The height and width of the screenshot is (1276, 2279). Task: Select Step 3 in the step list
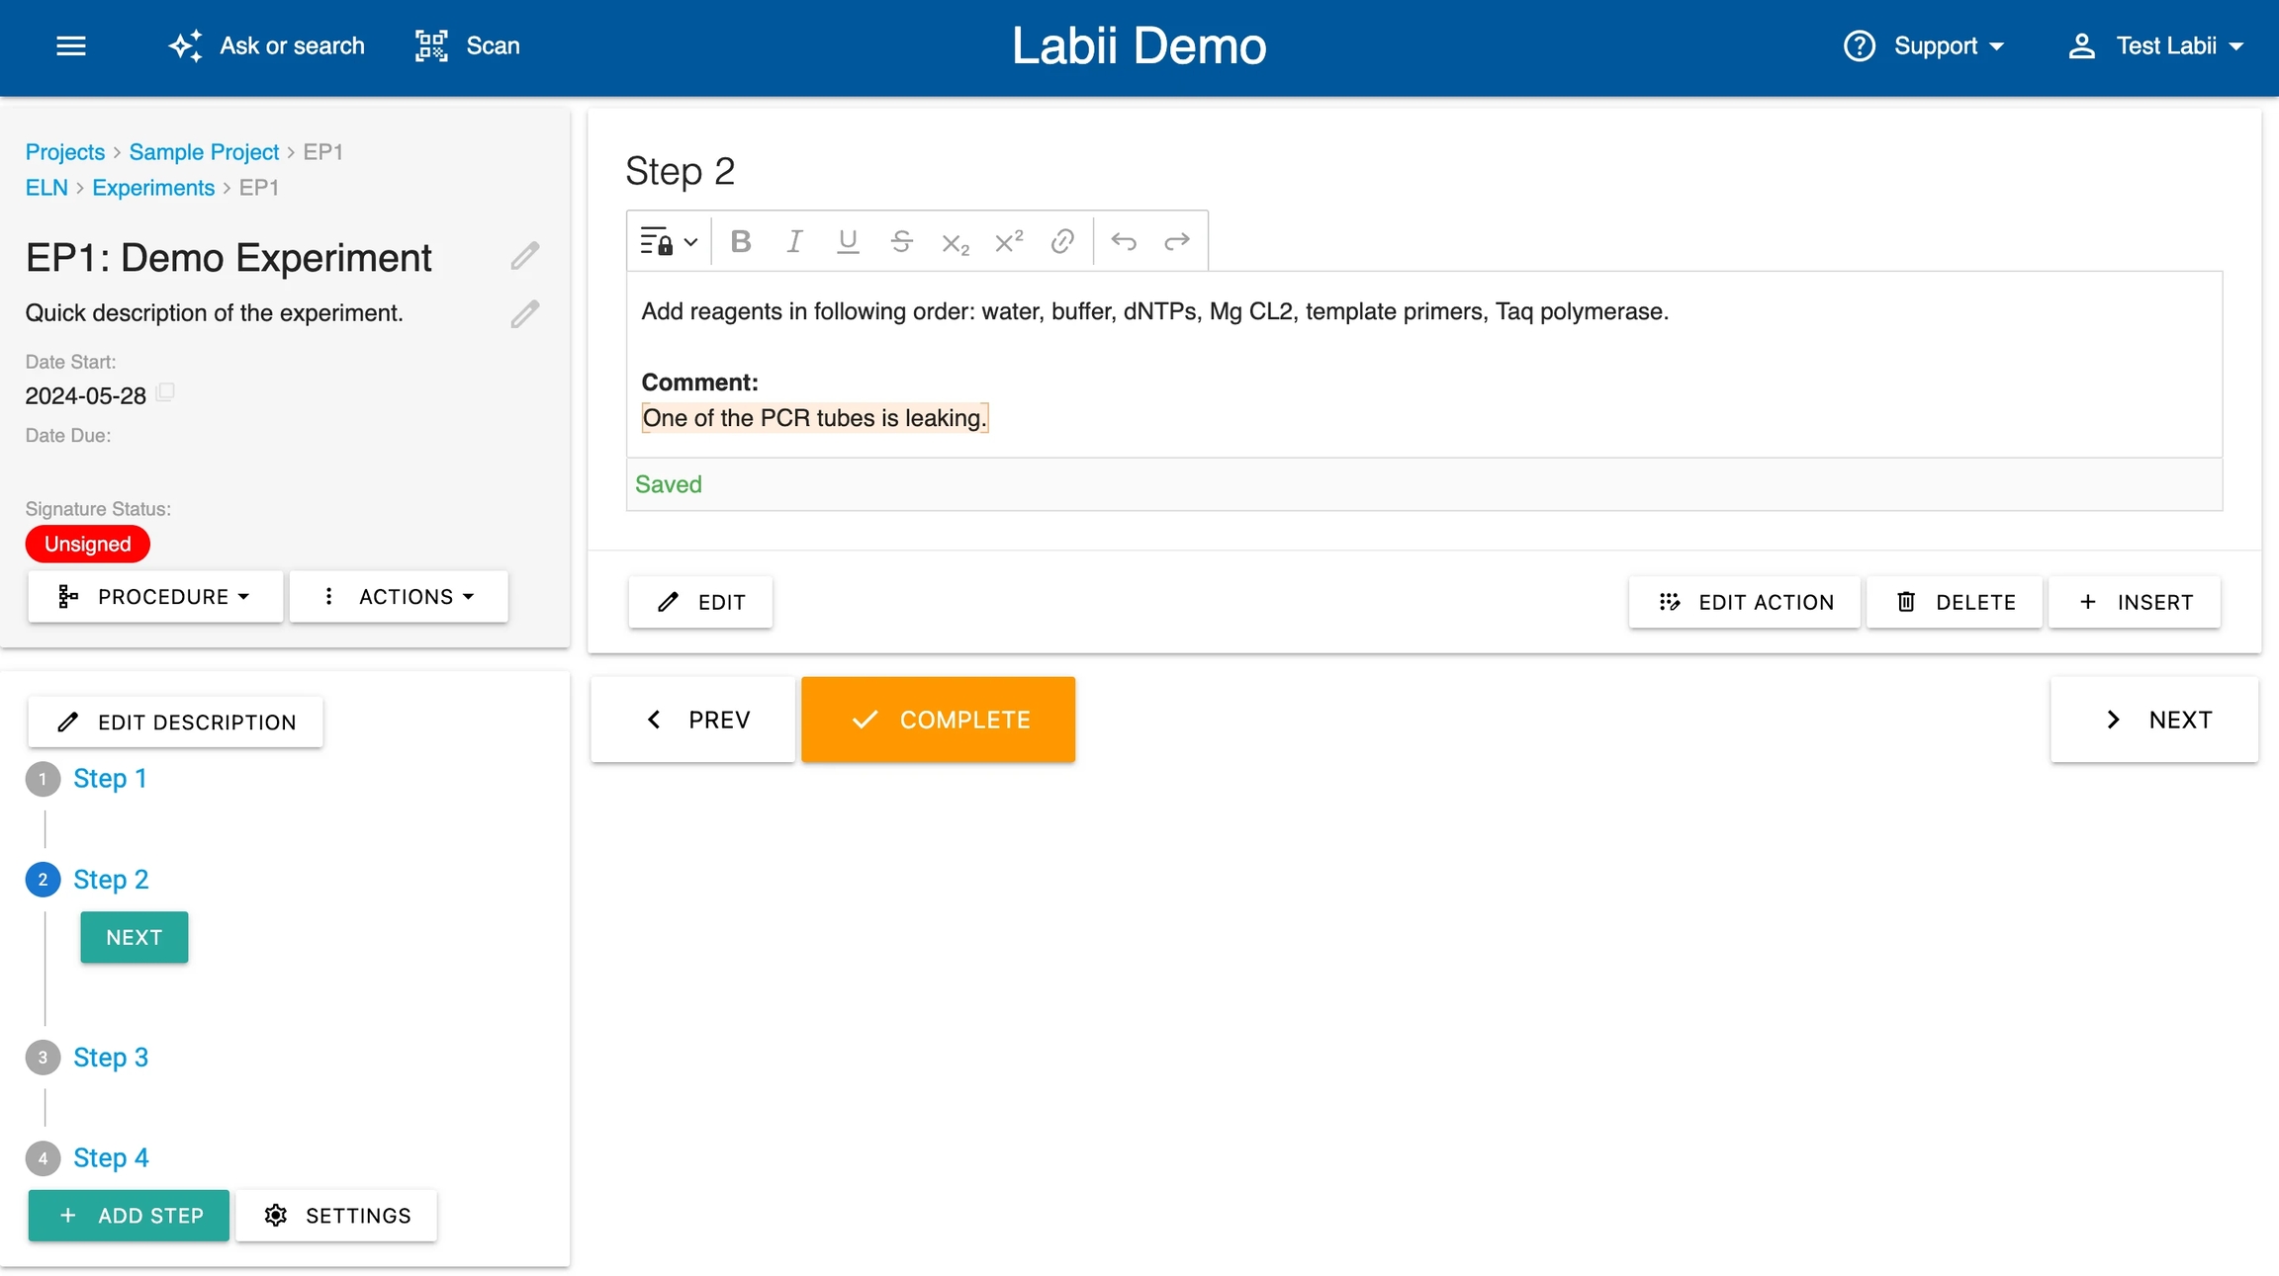111,1058
